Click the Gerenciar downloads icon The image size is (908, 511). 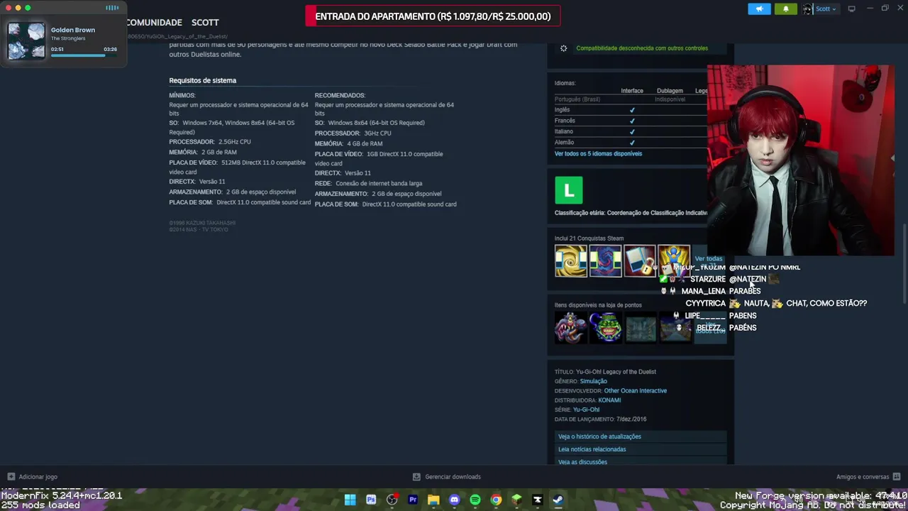(x=416, y=477)
